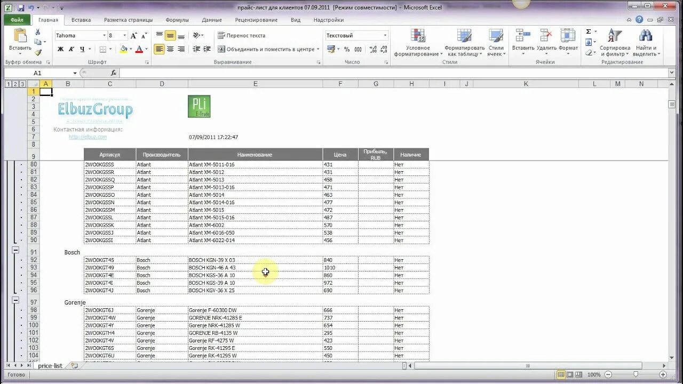Viewport: 683px width, 384px height.
Task: Center text horizontally
Action: tap(170, 49)
